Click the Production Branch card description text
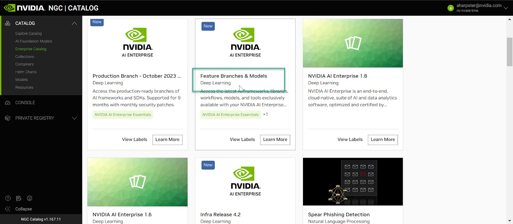 [137, 98]
